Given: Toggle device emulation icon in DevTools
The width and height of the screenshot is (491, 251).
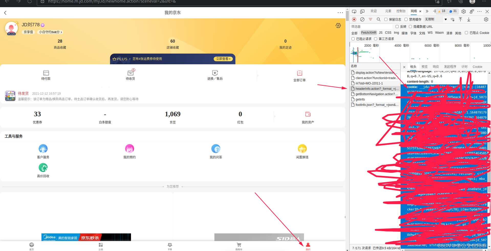Looking at the screenshot, I should [x=362, y=11].
